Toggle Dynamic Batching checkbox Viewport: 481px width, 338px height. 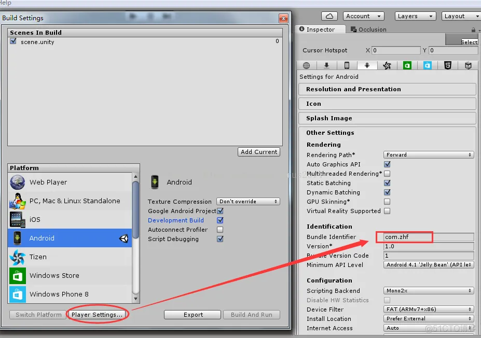tap(388, 192)
